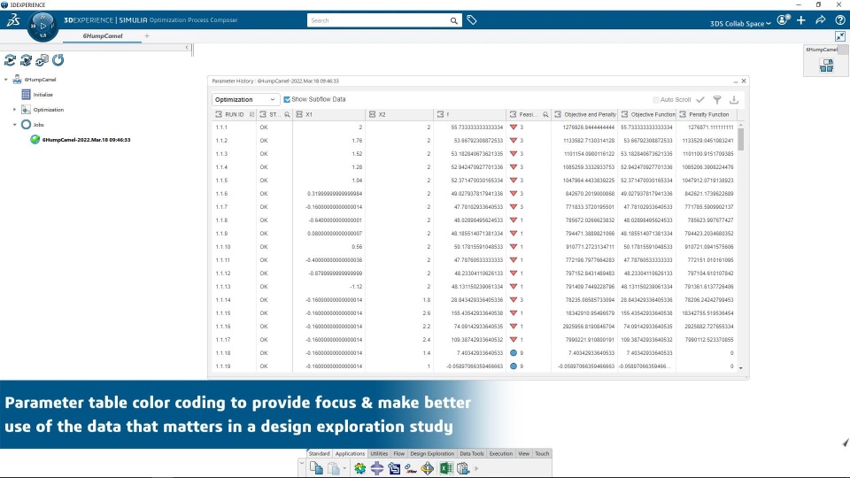Screen dimensions: 850x478
Task: Switch to the Standard tab
Action: tap(319, 453)
